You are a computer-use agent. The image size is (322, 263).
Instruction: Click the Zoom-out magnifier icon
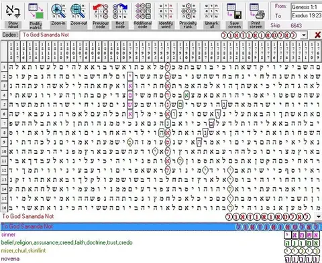click(x=78, y=11)
